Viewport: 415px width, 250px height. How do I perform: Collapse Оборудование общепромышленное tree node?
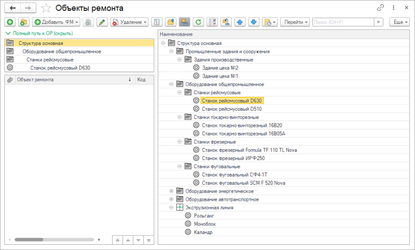(171, 84)
